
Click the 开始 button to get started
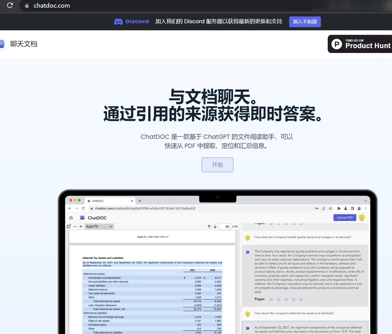click(x=217, y=165)
